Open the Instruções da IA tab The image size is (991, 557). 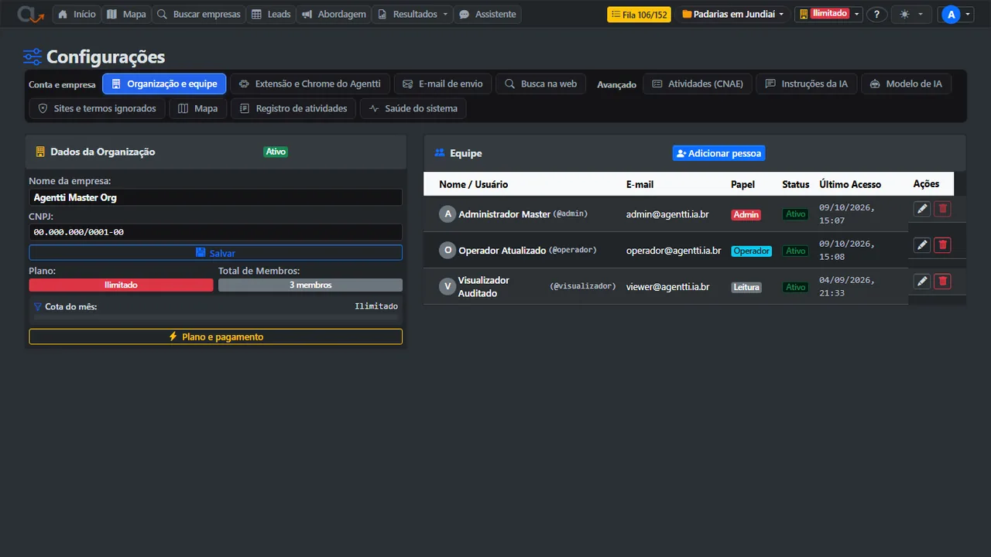click(x=807, y=84)
